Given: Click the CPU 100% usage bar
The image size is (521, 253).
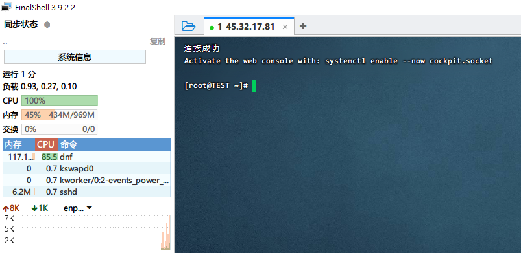Looking at the screenshot, I should tap(60, 100).
